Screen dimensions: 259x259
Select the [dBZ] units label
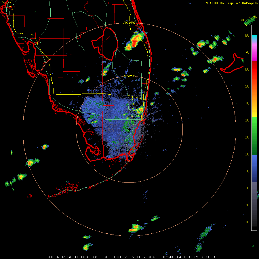(244, 20)
